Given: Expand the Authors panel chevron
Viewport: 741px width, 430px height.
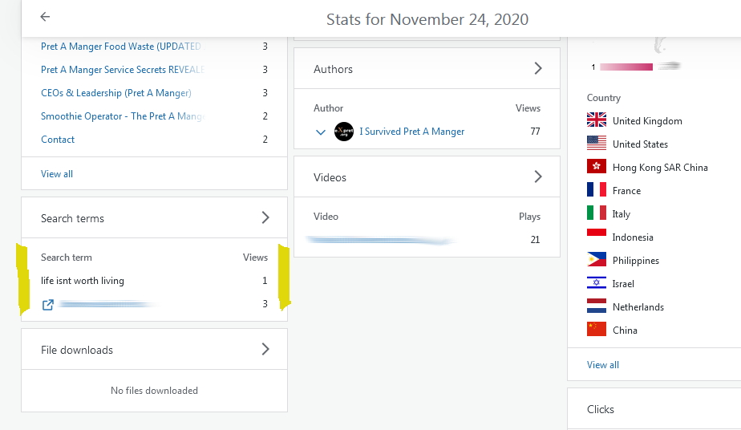Looking at the screenshot, I should pos(538,69).
